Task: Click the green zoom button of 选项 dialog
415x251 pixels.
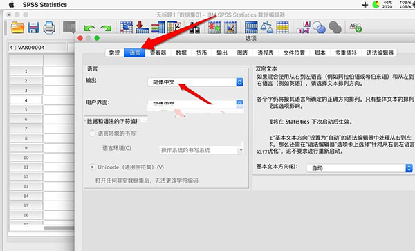Action: click(97, 38)
